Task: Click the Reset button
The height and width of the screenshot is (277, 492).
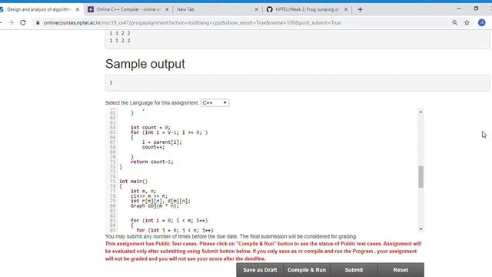Action: click(401, 270)
